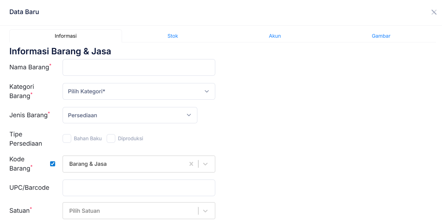Click the Diproduksi label text
Image resolution: width=442 pixels, height=222 pixels.
[x=130, y=139]
